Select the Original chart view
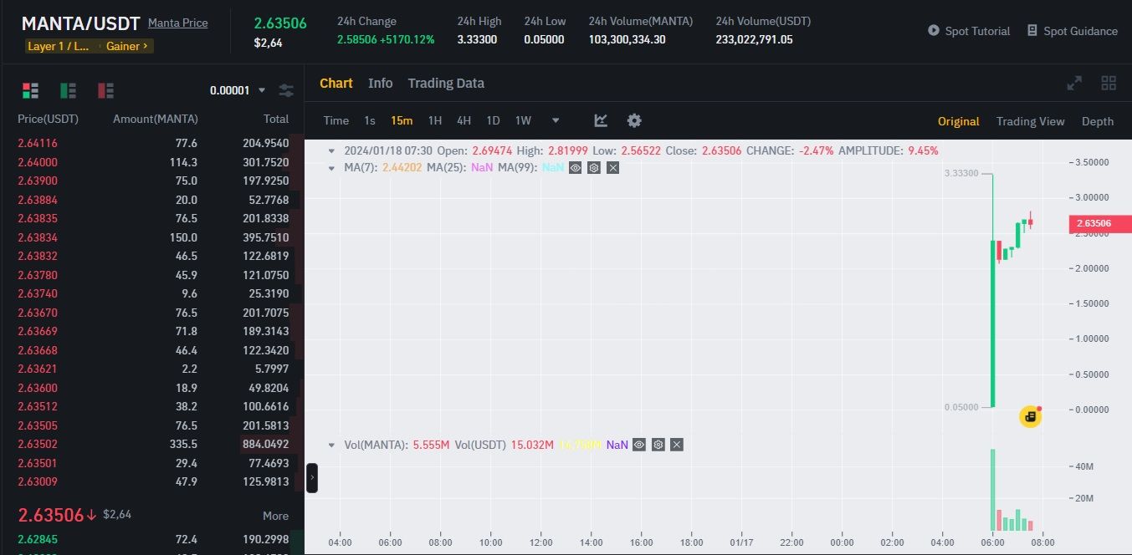This screenshot has width=1132, height=555. (x=958, y=121)
